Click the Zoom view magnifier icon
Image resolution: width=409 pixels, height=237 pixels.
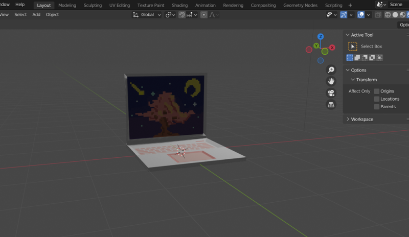331,70
